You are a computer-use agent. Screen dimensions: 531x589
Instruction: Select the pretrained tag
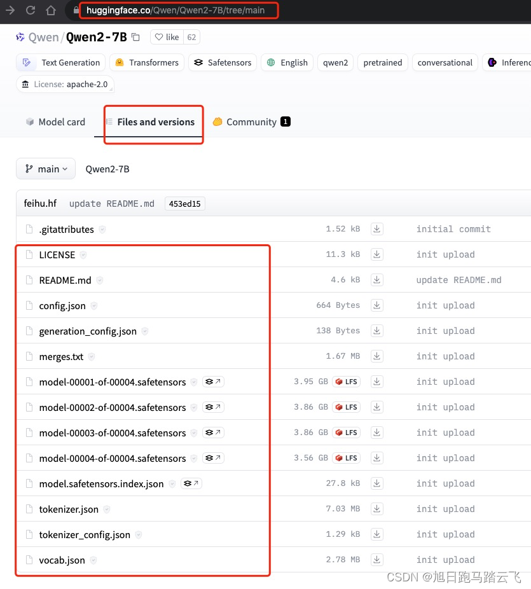383,62
